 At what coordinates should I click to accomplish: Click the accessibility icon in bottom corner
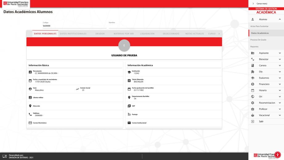point(278,155)
